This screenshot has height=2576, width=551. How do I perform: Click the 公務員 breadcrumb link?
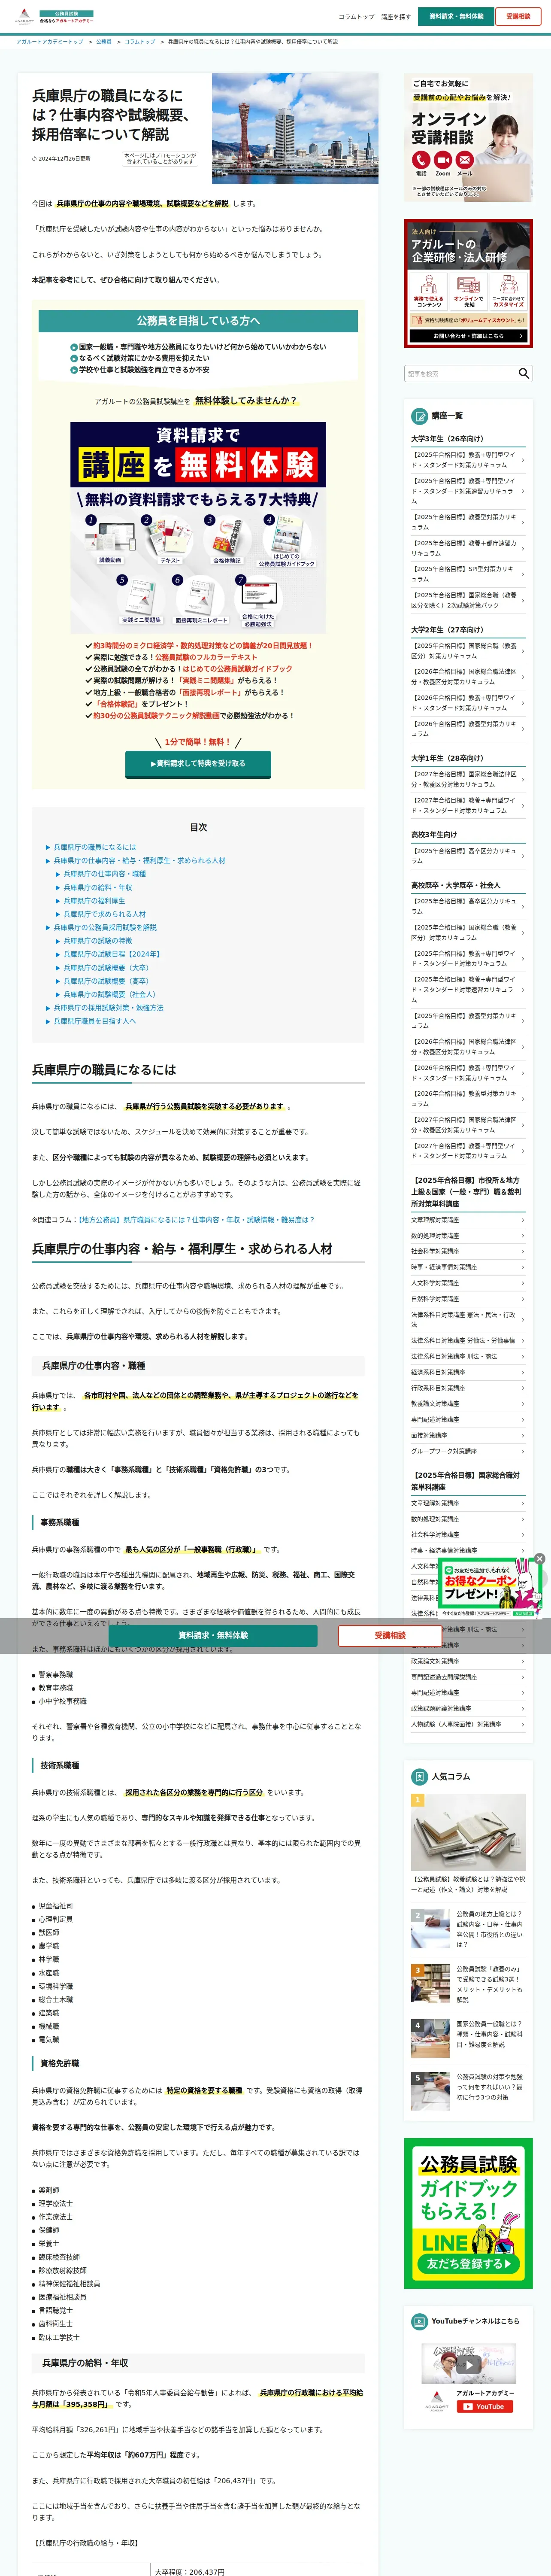pos(104,42)
